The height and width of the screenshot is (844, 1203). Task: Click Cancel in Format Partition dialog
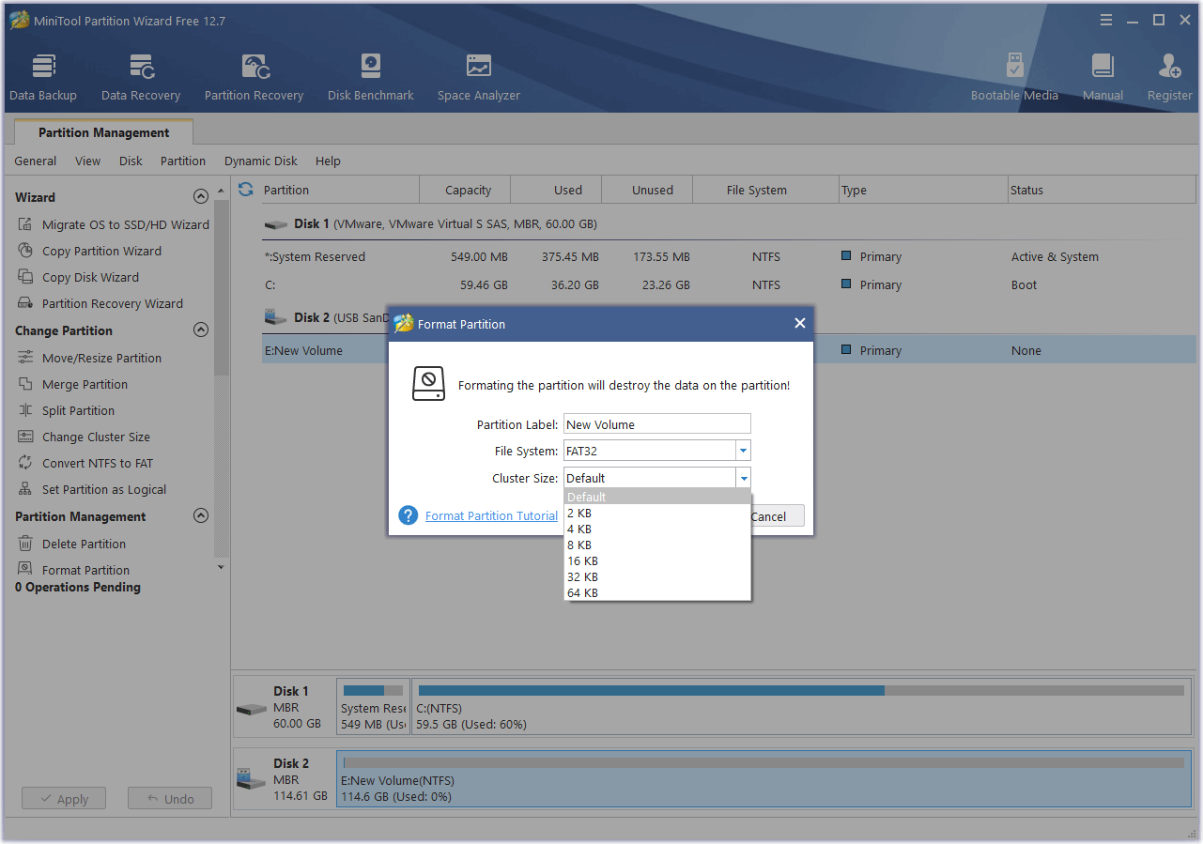click(x=776, y=516)
